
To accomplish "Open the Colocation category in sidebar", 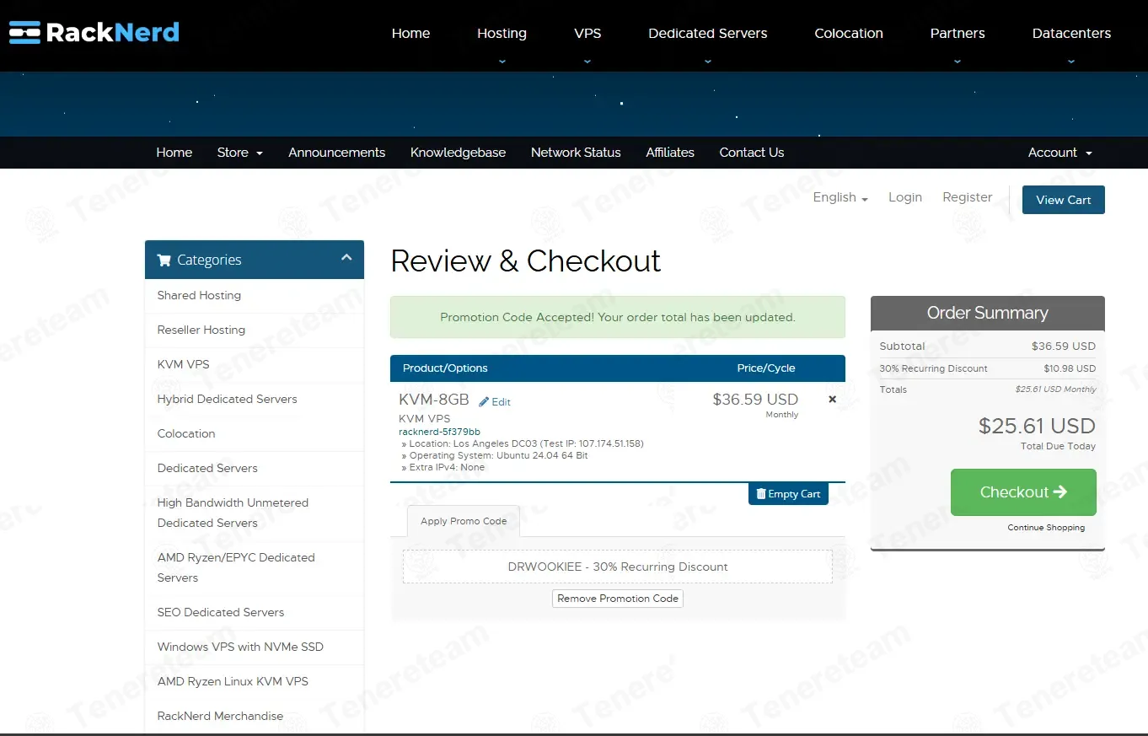I will coord(255,434).
